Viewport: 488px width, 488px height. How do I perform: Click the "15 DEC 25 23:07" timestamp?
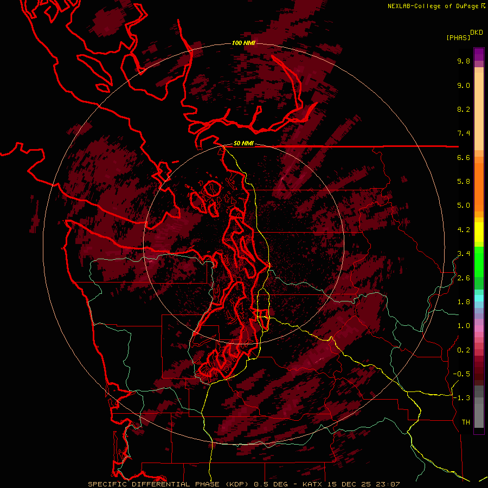[x=363, y=484]
